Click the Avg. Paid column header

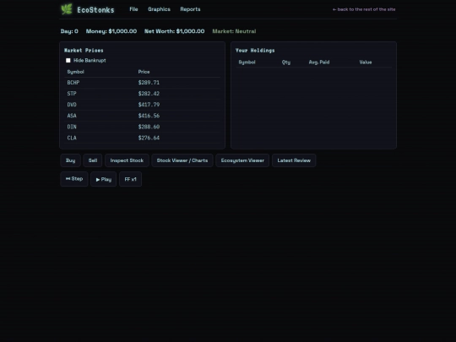319,62
